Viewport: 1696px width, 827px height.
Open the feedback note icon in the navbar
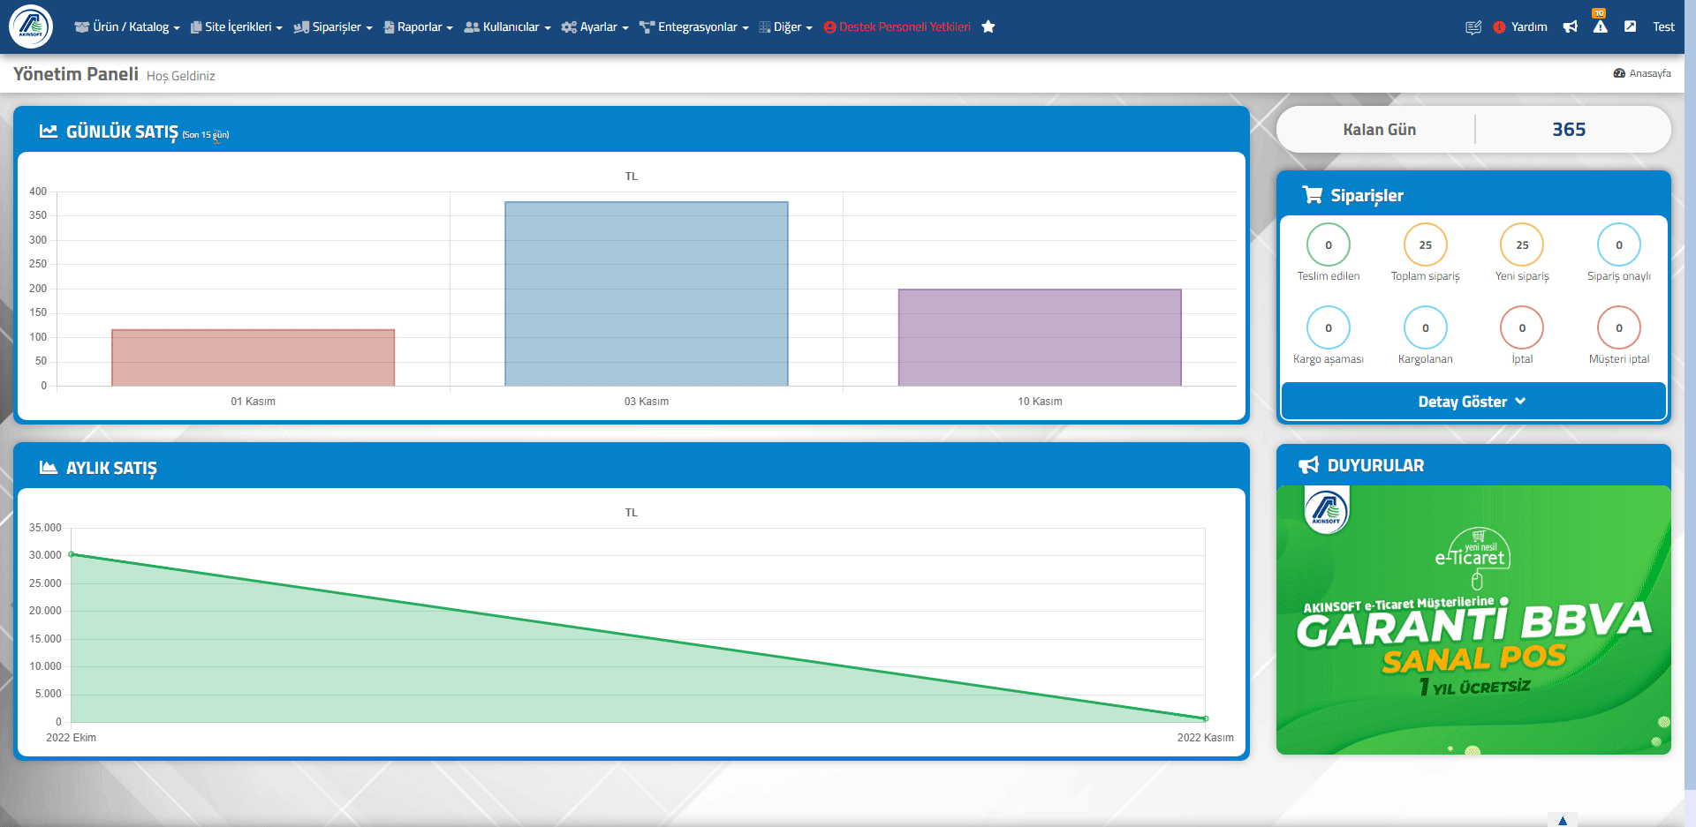[1473, 27]
